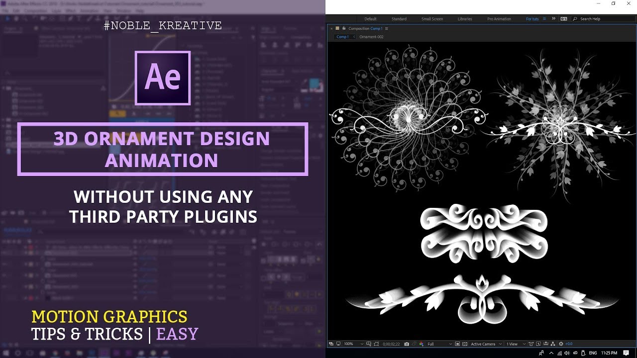Expand the workspace overflow chevrons
637x358 pixels.
[x=553, y=19]
